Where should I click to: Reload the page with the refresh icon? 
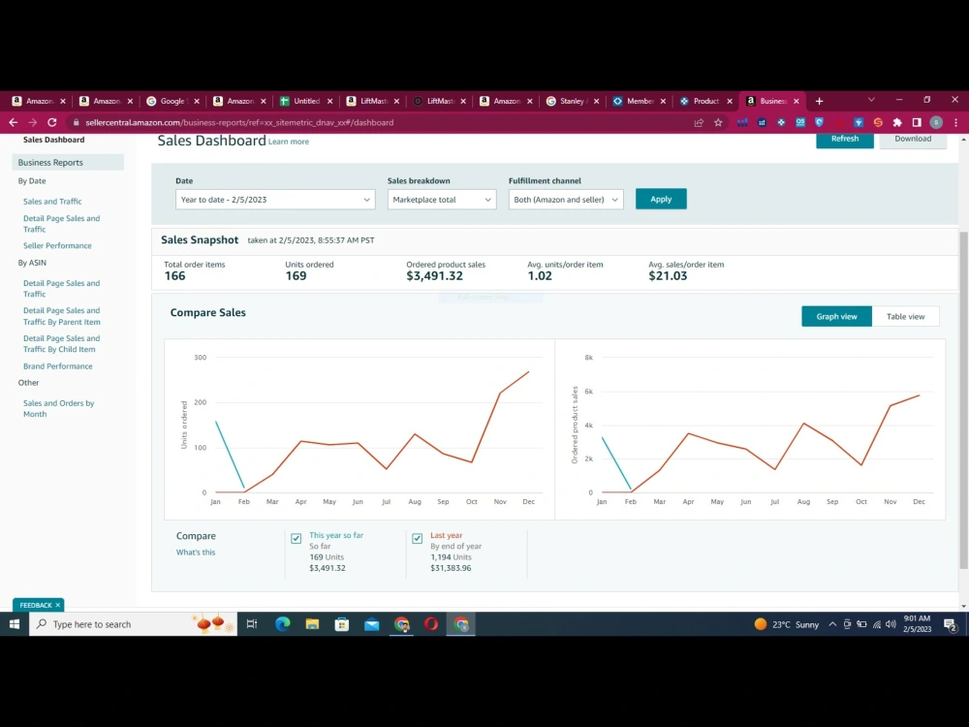point(52,122)
